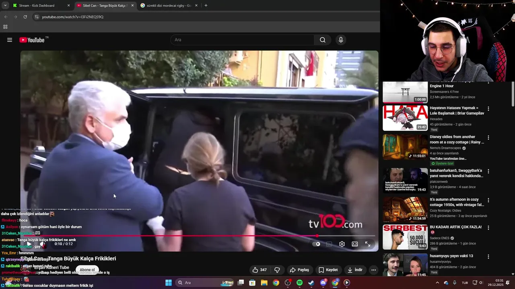This screenshot has height=289, width=515.
Task: Open more actions menu beside İndir
Action: pyautogui.click(x=374, y=270)
